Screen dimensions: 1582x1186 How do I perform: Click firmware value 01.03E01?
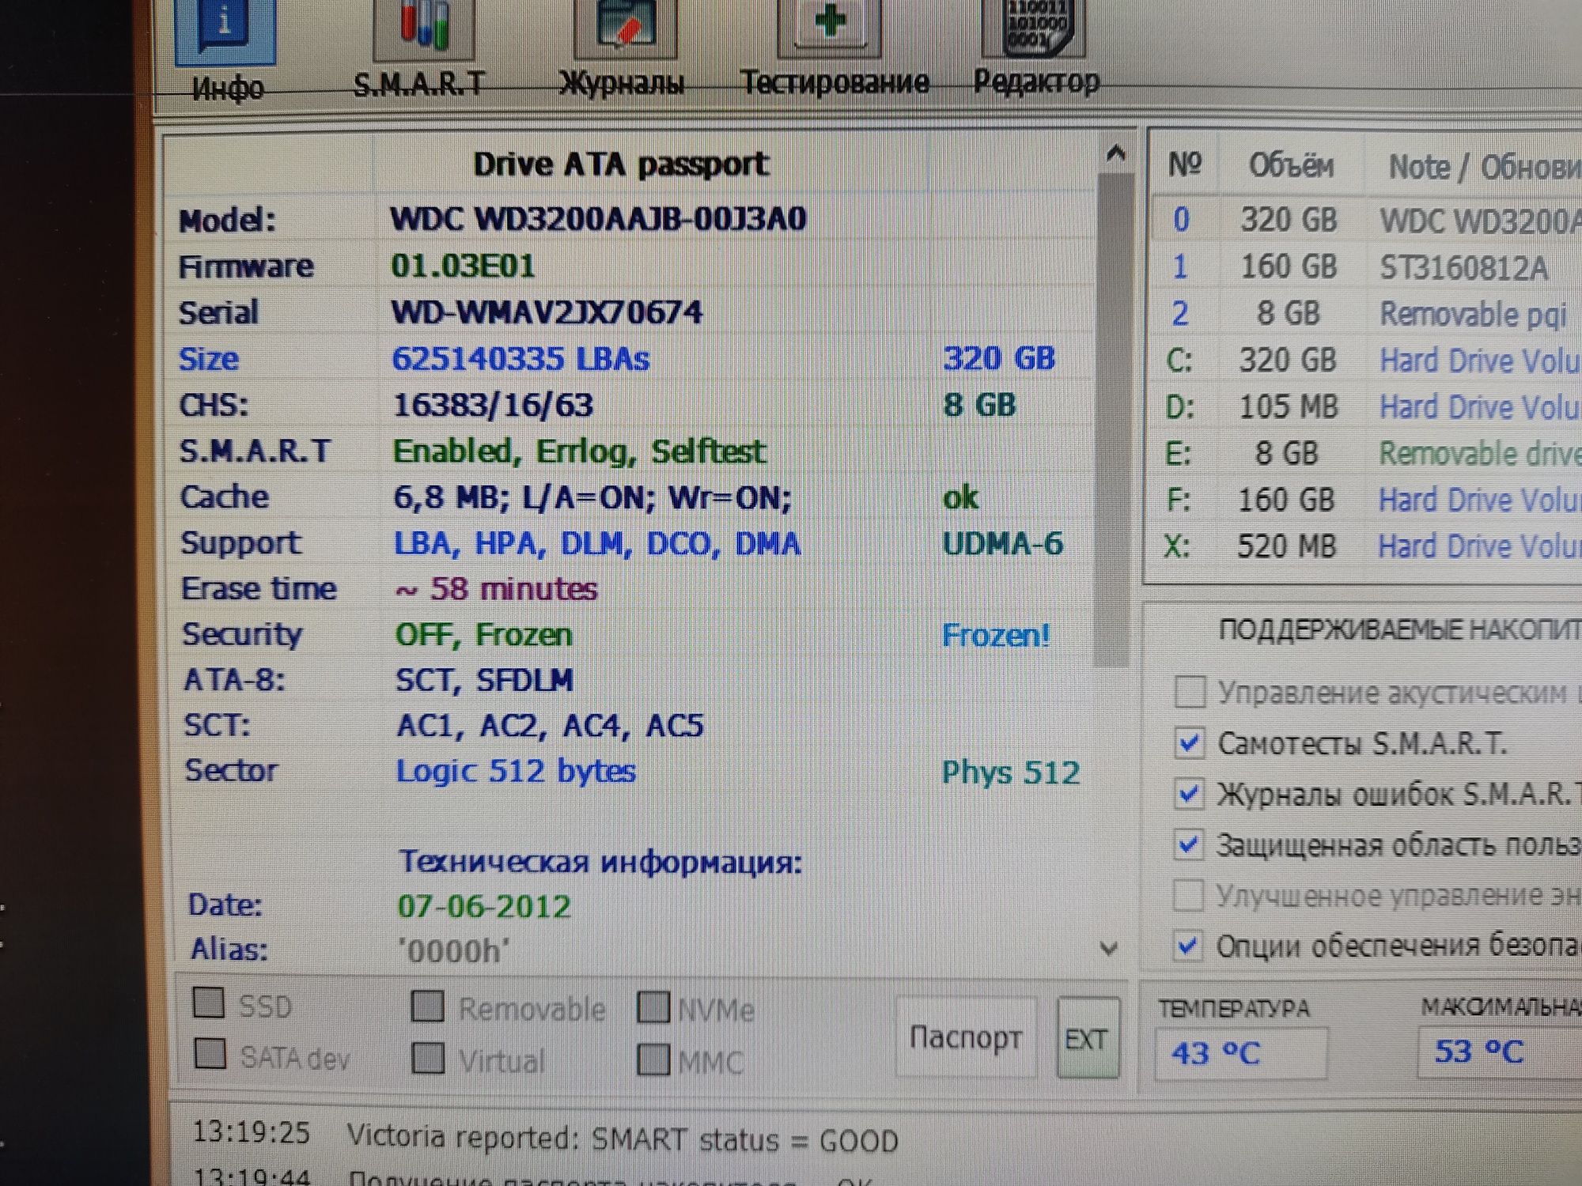tap(464, 266)
